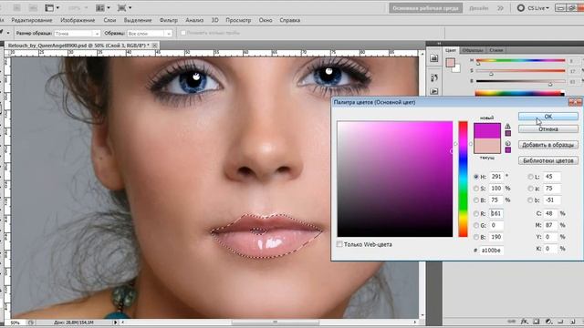584x328 pixels.
Task: Open the Histogram panel icon in the collapsed dock
Action: click(x=434, y=58)
